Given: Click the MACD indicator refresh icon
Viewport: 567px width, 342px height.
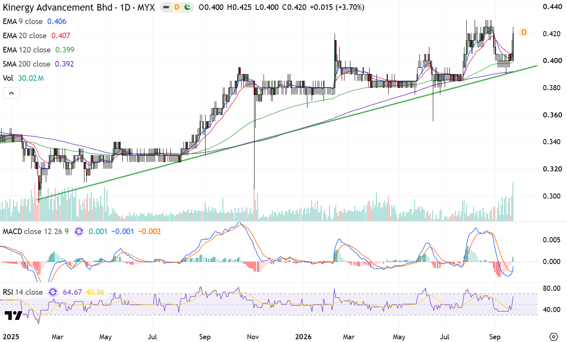Looking at the screenshot, I should pyautogui.click(x=79, y=231).
